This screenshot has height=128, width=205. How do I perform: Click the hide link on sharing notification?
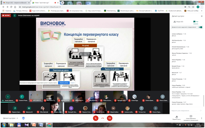(x=72, y=83)
